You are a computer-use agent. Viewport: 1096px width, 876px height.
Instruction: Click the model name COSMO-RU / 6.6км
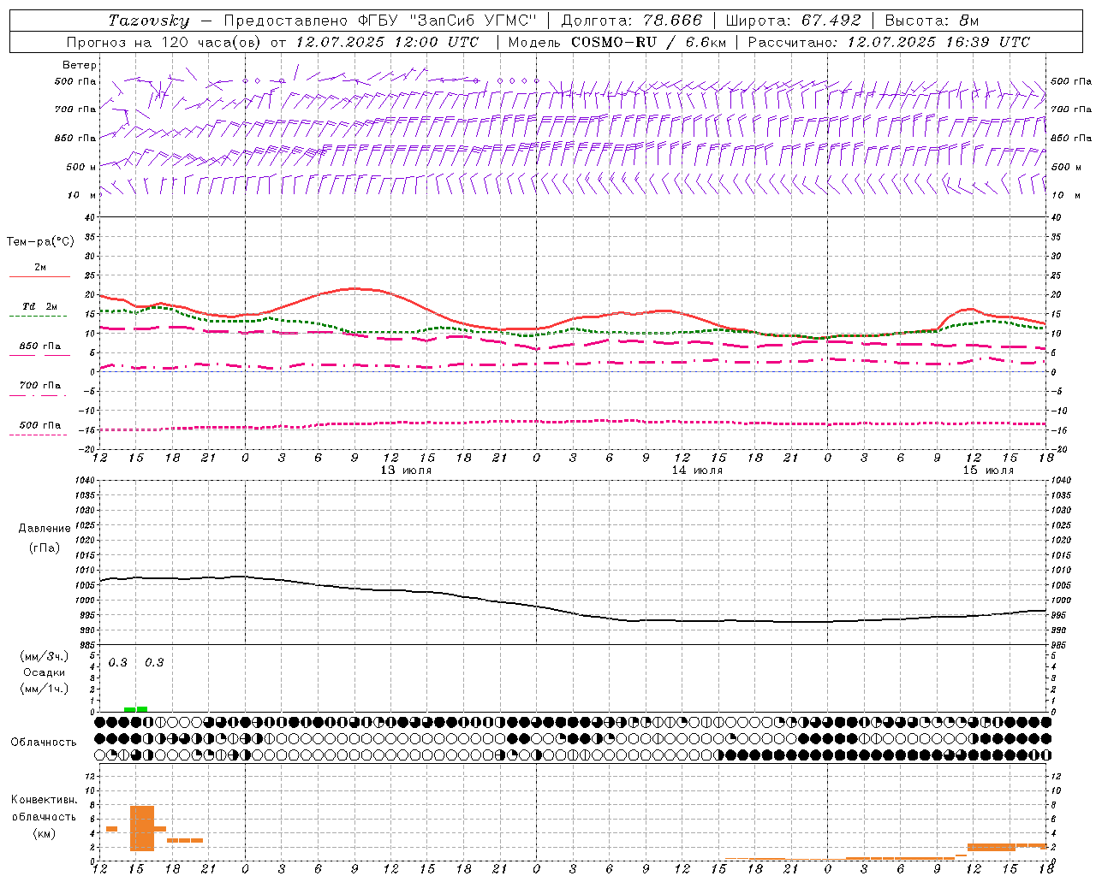tap(649, 42)
